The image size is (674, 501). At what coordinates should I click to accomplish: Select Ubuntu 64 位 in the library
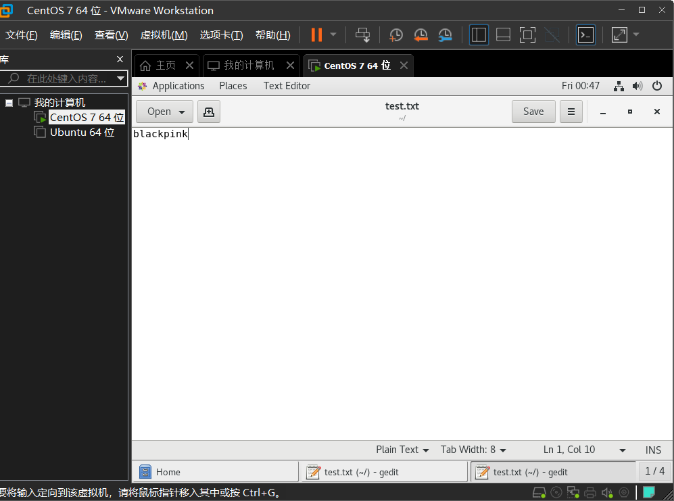(82, 133)
